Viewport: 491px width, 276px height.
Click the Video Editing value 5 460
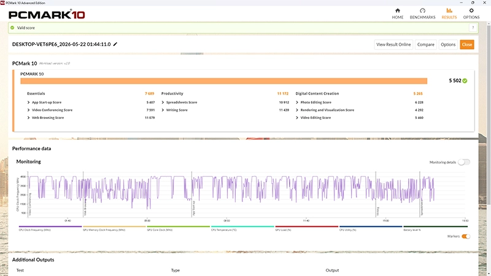pyautogui.click(x=419, y=118)
